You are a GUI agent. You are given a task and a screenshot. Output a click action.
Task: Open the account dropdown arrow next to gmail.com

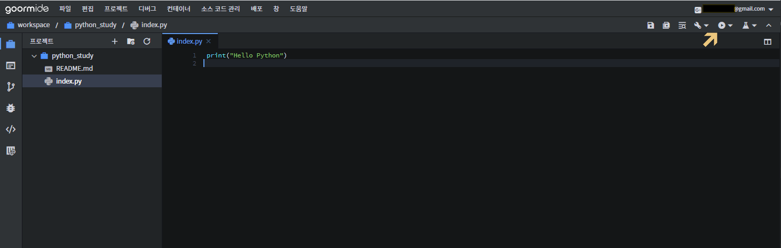(x=771, y=10)
